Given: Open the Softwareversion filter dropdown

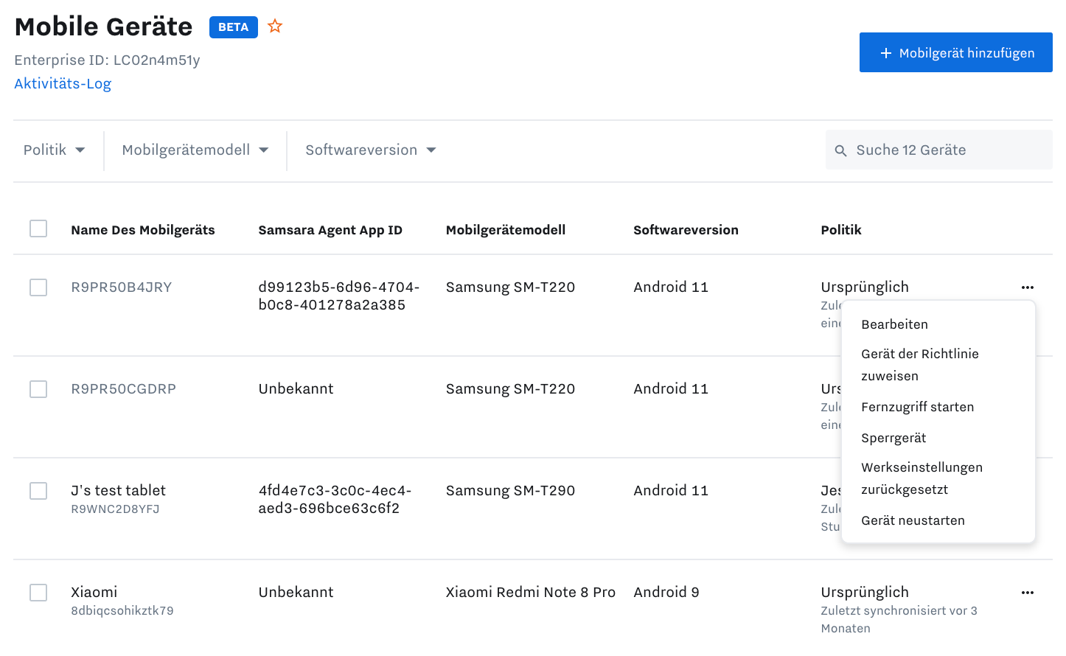Looking at the screenshot, I should (371, 150).
